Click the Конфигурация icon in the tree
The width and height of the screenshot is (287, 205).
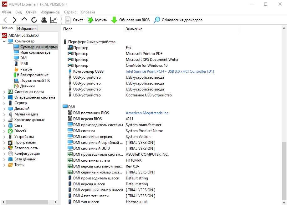point(10,154)
